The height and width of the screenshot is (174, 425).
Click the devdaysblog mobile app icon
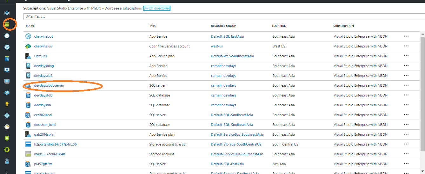(28, 66)
